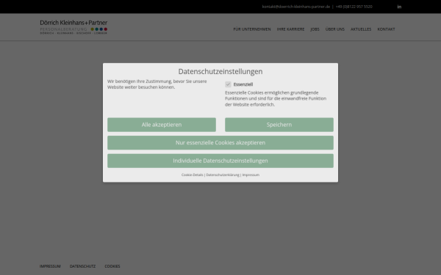
Task: Click the Dörrich Kleinhans+Partner logo
Action: click(73, 27)
